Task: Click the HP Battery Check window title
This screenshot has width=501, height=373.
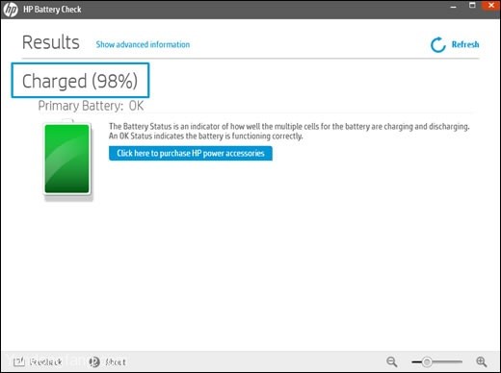Action: (x=52, y=10)
